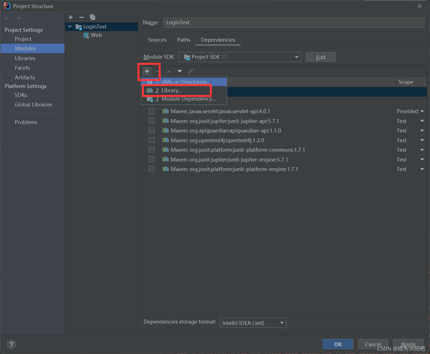Click the add module plus icon
The width and height of the screenshot is (430, 354).
pos(71,17)
